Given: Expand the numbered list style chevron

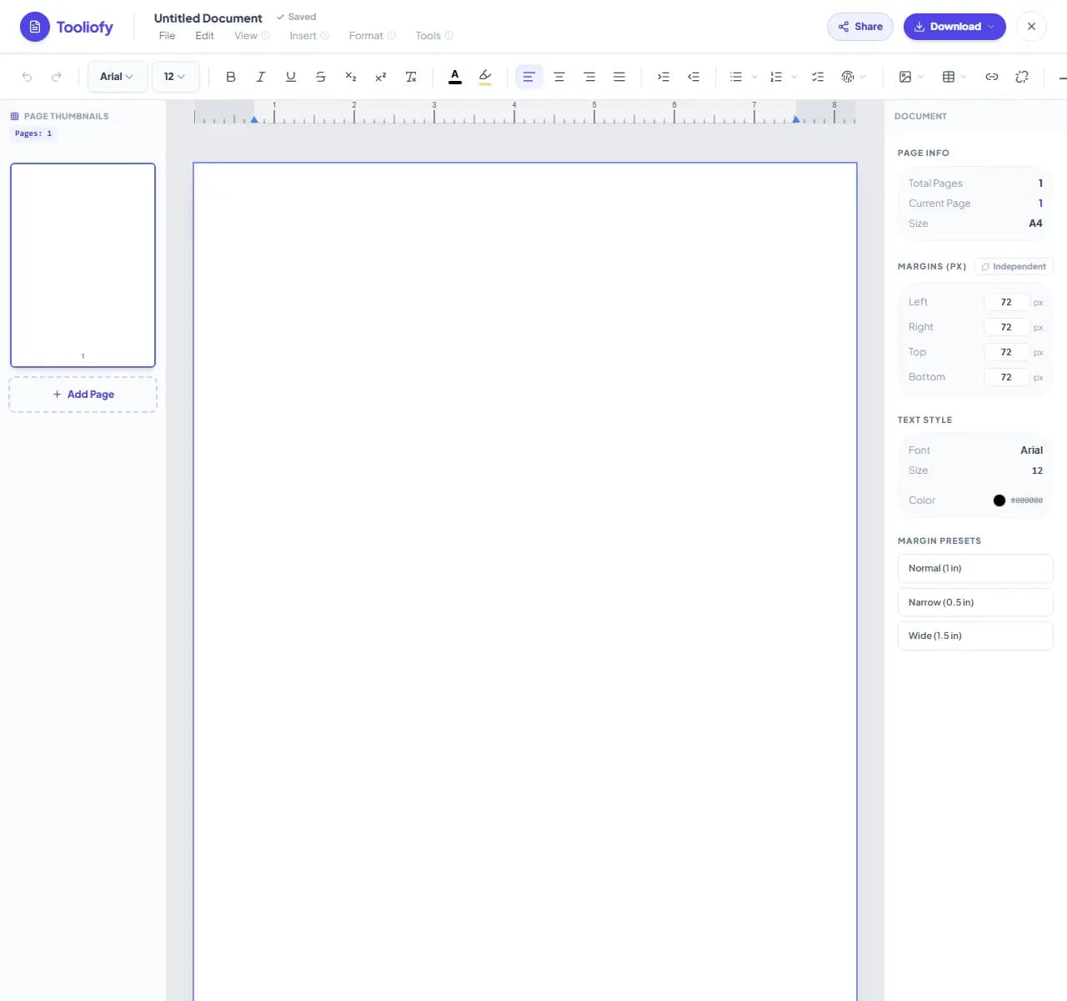Looking at the screenshot, I should [794, 77].
